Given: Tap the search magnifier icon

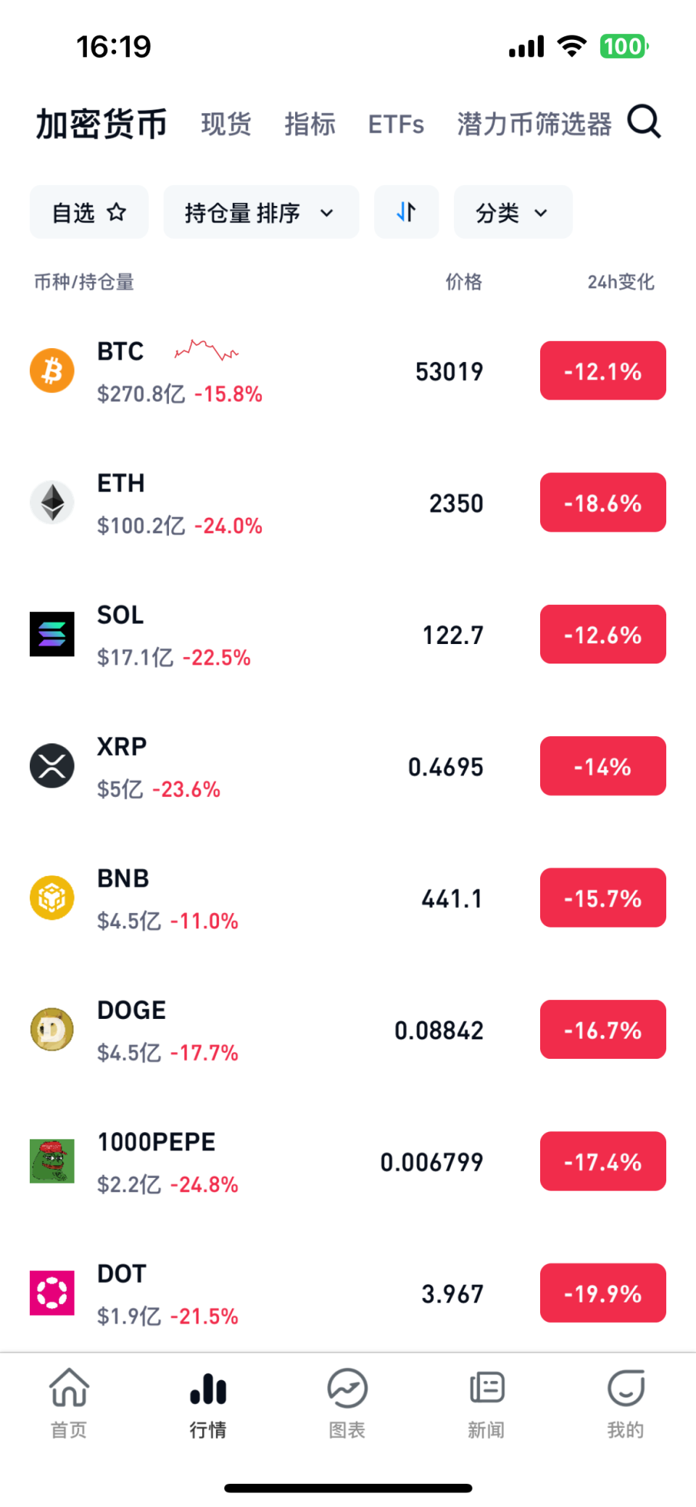Looking at the screenshot, I should pyautogui.click(x=644, y=122).
